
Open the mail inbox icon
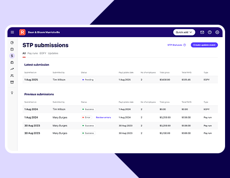point(202,32)
